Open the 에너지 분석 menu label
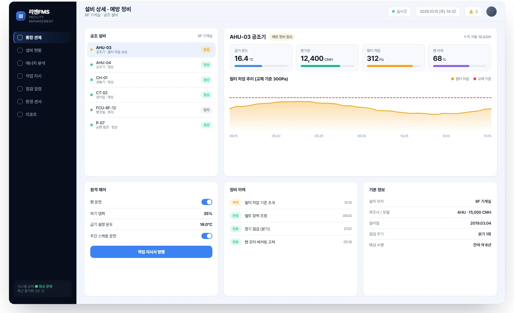The width and height of the screenshot is (514, 313). pyautogui.click(x=35, y=63)
